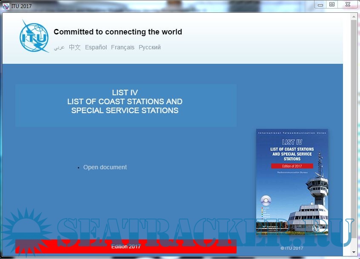Image resolution: width=360 pixels, height=259 pixels.
Task: Select the Español language link
Action: tap(96, 48)
